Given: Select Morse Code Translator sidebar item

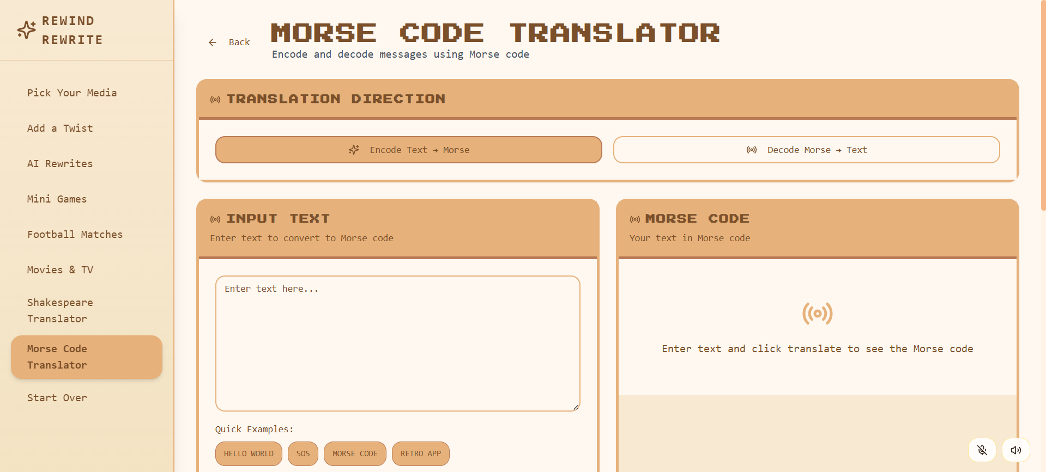Looking at the screenshot, I should (x=87, y=357).
